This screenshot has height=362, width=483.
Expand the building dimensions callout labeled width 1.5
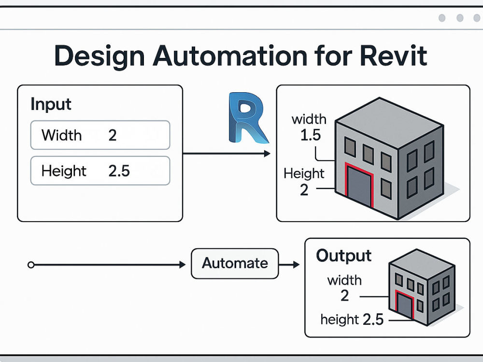pos(308,126)
